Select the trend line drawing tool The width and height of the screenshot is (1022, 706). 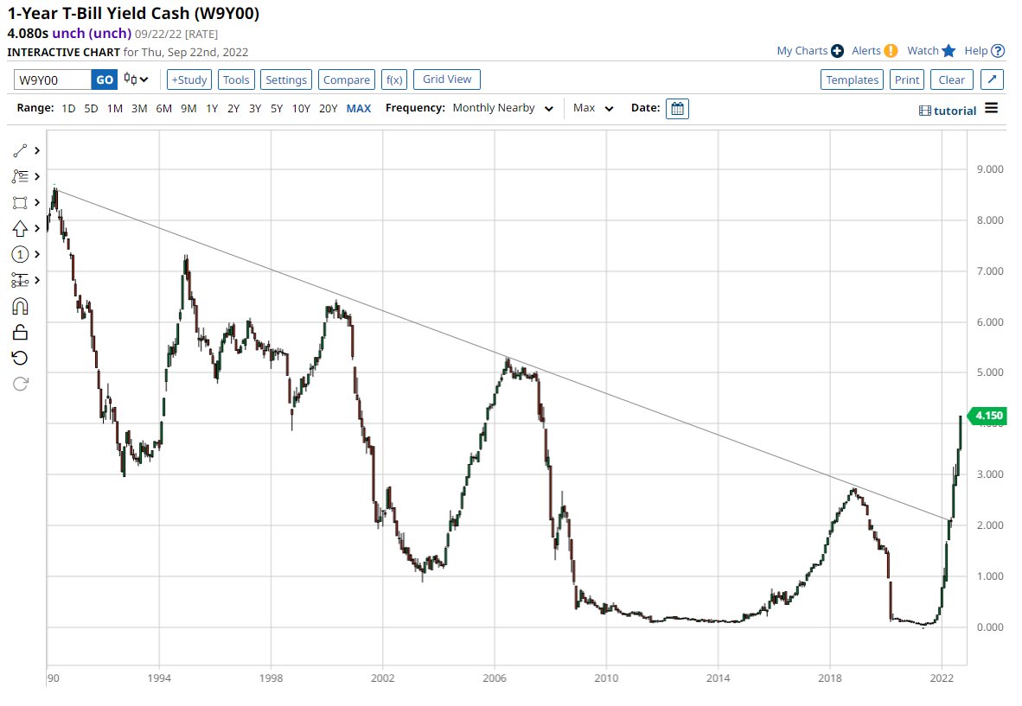(x=20, y=150)
